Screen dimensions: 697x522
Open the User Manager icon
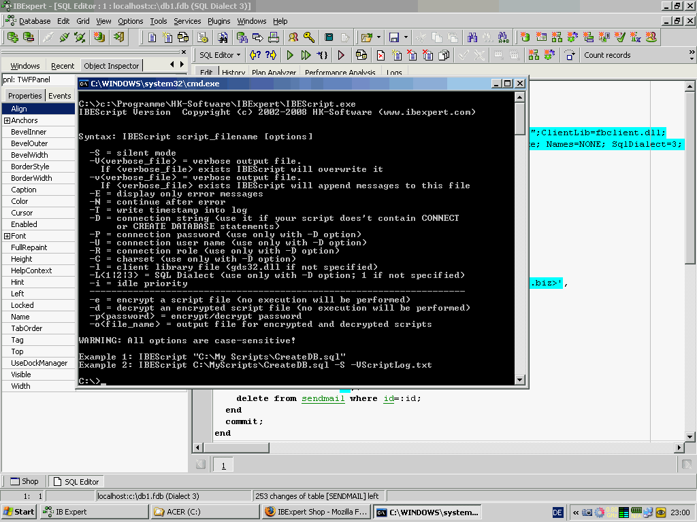point(293,38)
